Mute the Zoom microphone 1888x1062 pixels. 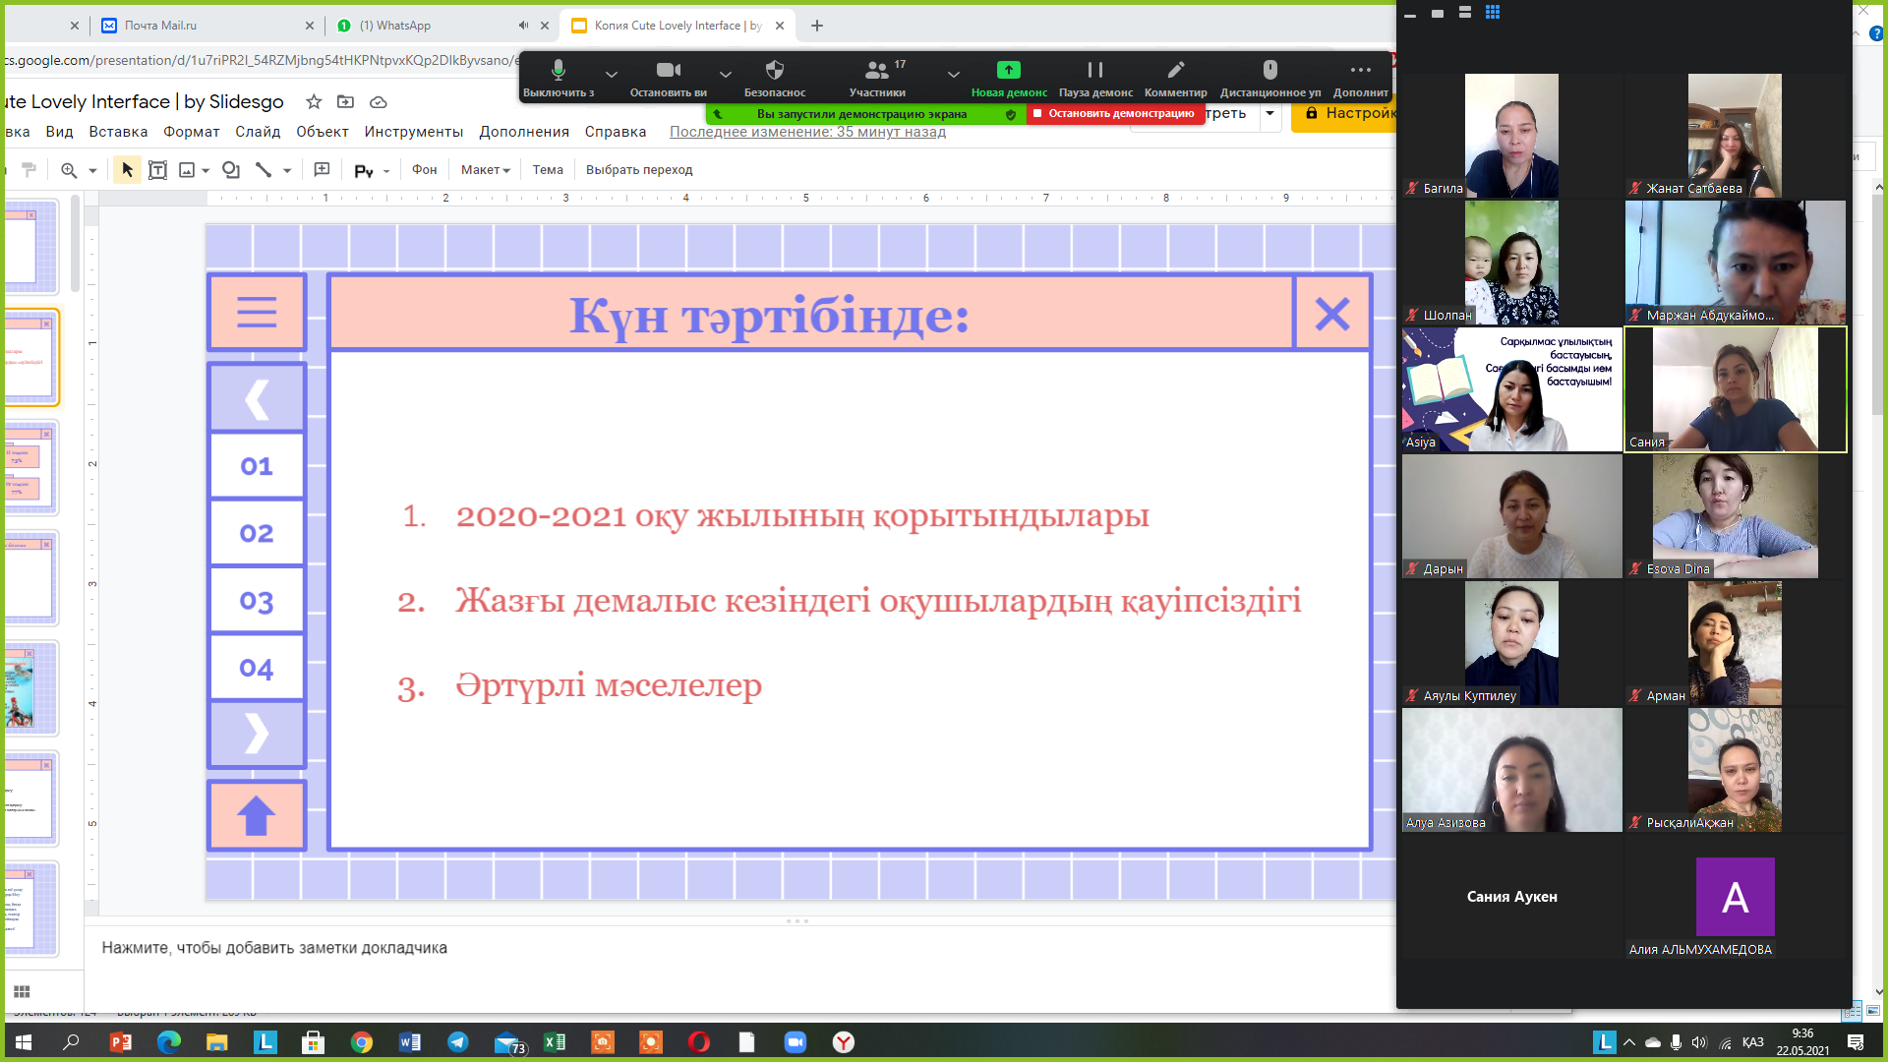pos(558,71)
